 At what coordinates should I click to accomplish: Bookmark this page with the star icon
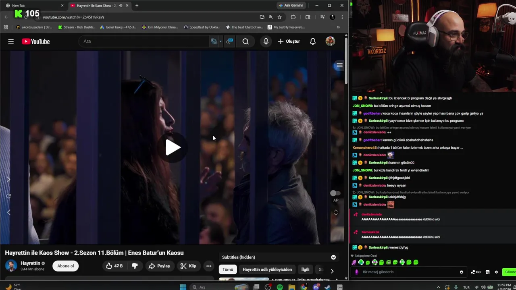279,17
